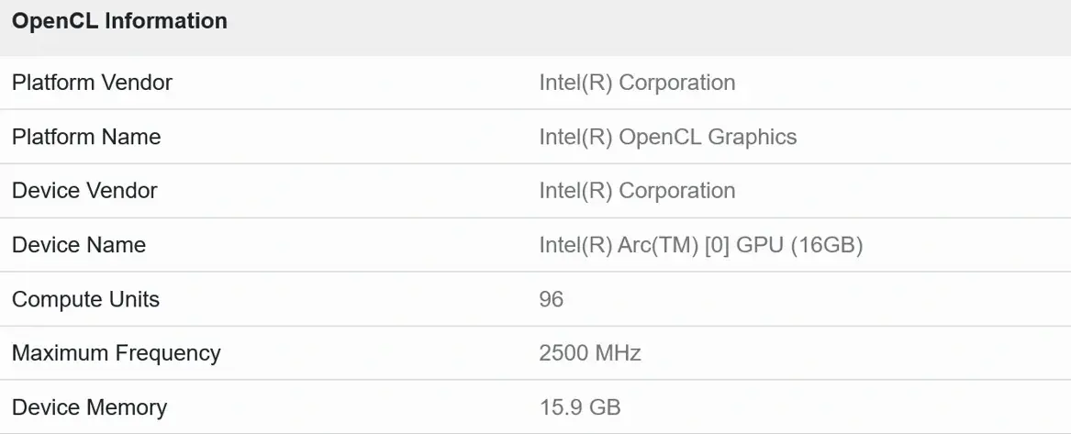Select the compute units value 96
Image resolution: width=1071 pixels, height=434 pixels.
point(552,299)
